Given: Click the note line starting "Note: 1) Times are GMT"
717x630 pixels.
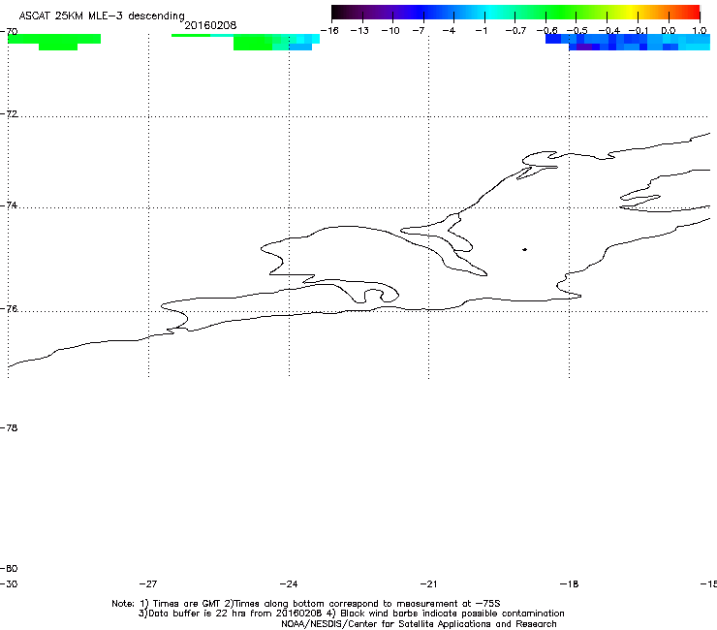Looking at the screenshot, I should click(x=306, y=604).
